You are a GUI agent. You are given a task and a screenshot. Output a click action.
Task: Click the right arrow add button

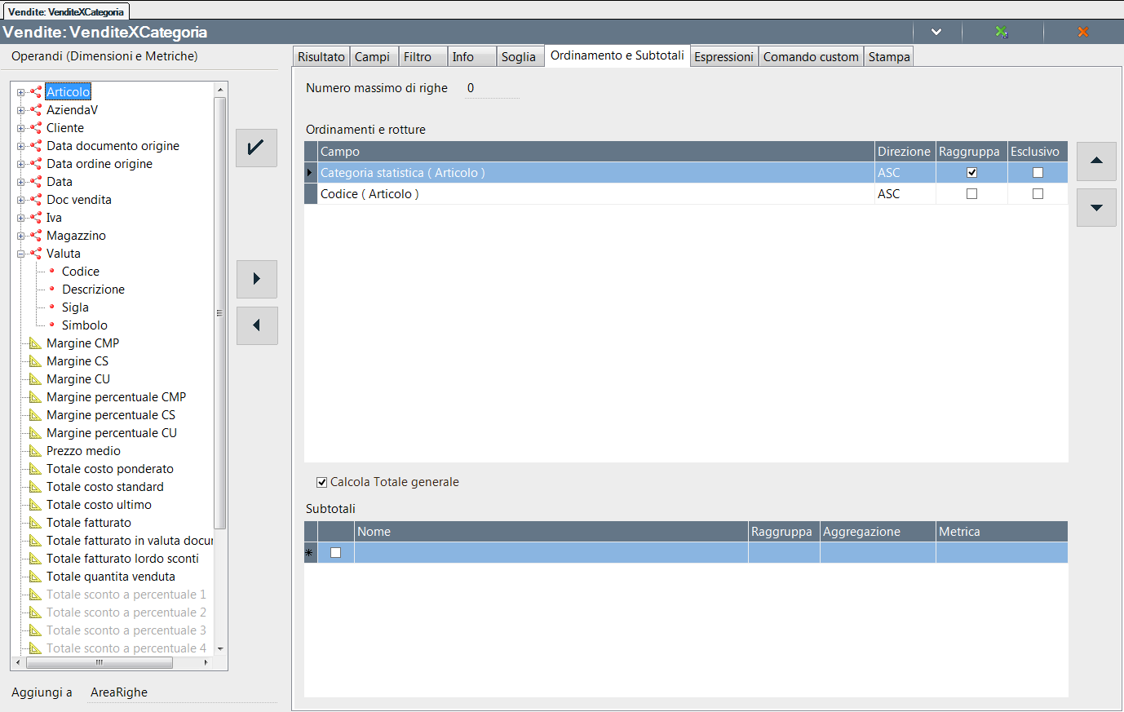tap(256, 279)
